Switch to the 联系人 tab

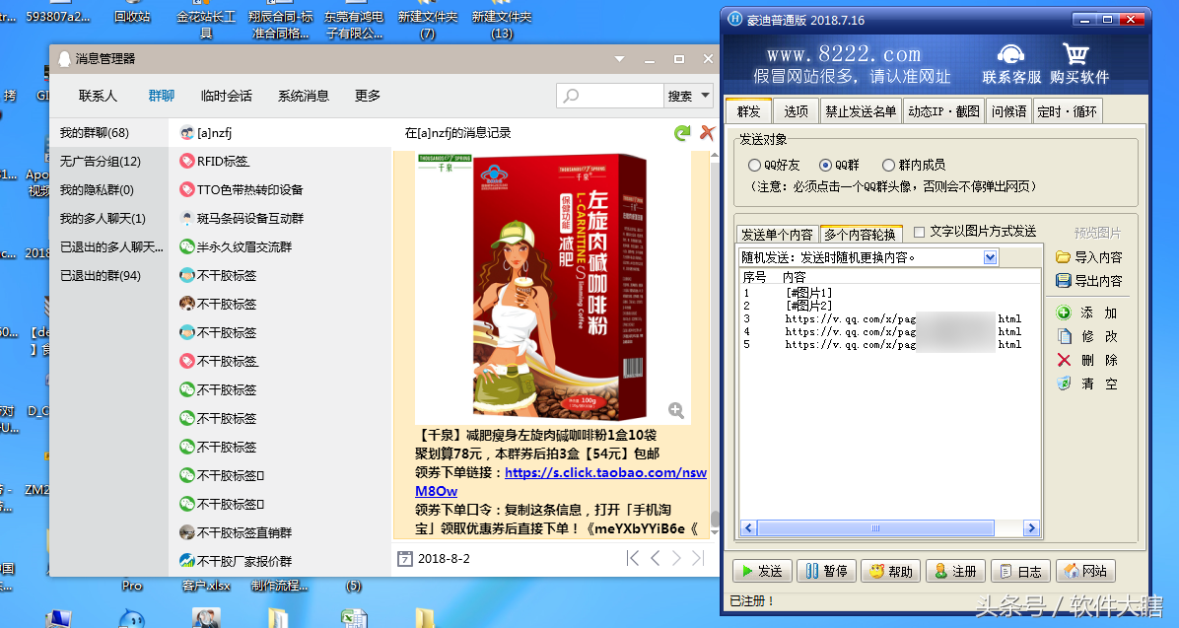click(x=98, y=96)
